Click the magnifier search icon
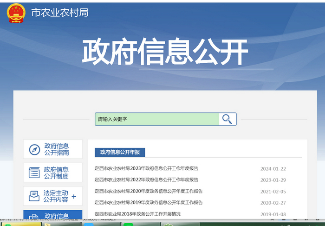 pyautogui.click(x=227, y=119)
